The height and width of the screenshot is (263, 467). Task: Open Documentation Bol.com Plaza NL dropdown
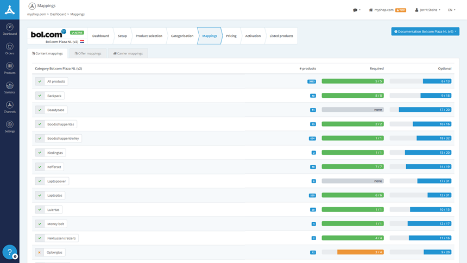point(425,32)
